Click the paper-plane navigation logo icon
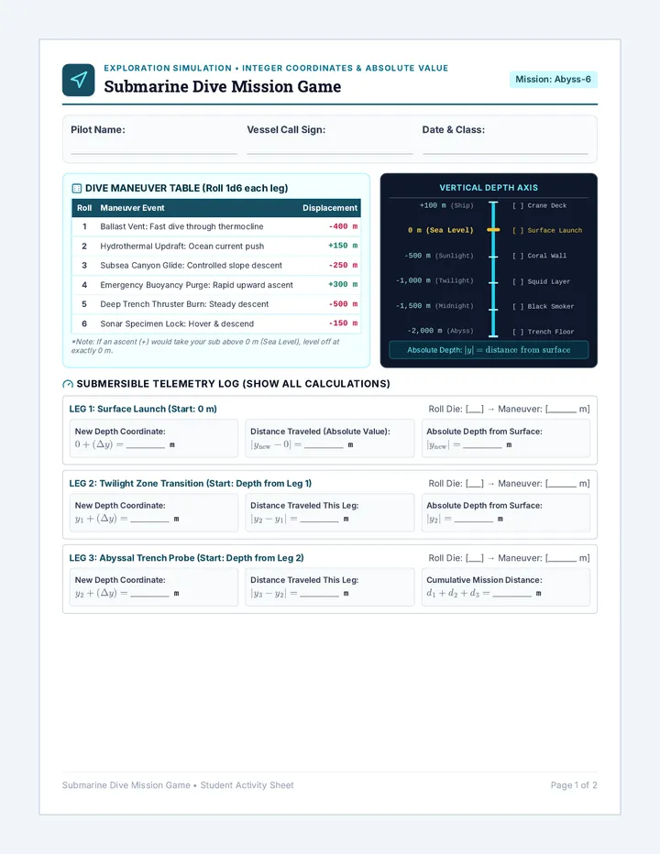660x854 pixels. 79,80
